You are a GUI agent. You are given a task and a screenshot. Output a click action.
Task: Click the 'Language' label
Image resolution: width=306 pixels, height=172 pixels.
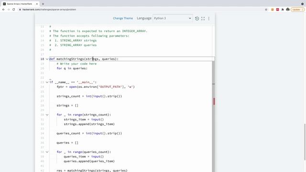click(144, 18)
